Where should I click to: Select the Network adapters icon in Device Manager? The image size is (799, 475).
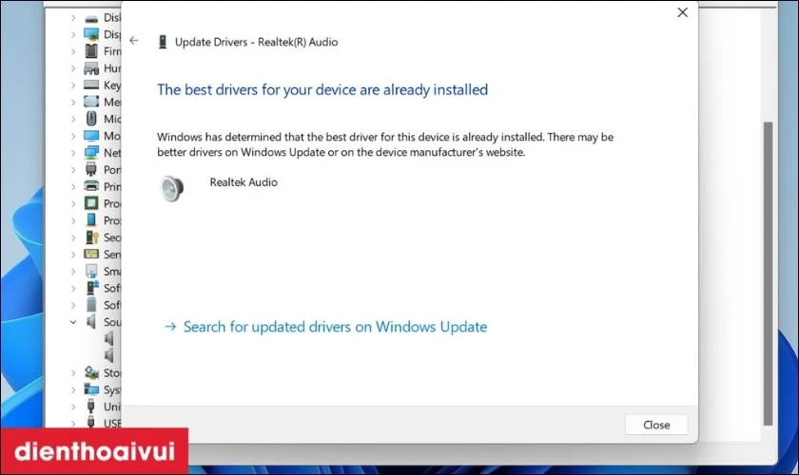pos(91,153)
